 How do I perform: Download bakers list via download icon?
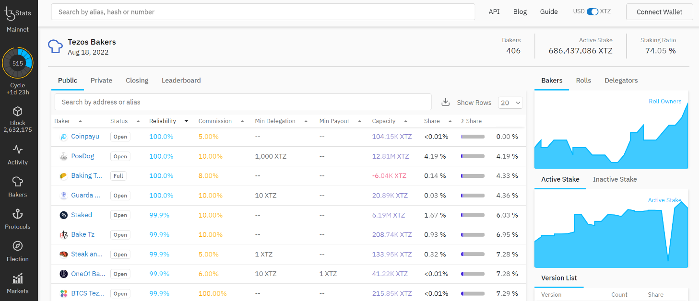445,102
